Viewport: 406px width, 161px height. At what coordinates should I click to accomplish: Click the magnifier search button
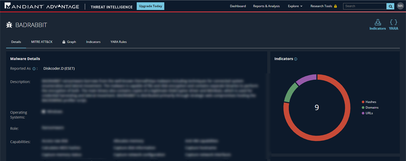[x=390, y=6]
